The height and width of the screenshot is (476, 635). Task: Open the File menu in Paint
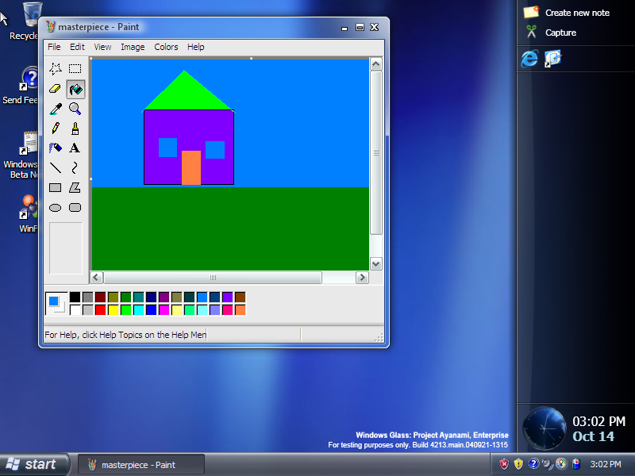(x=54, y=47)
